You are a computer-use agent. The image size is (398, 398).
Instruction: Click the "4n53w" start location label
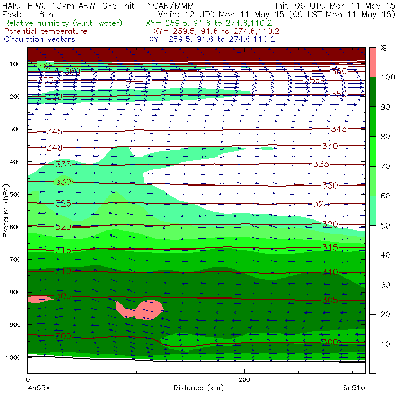(39, 388)
